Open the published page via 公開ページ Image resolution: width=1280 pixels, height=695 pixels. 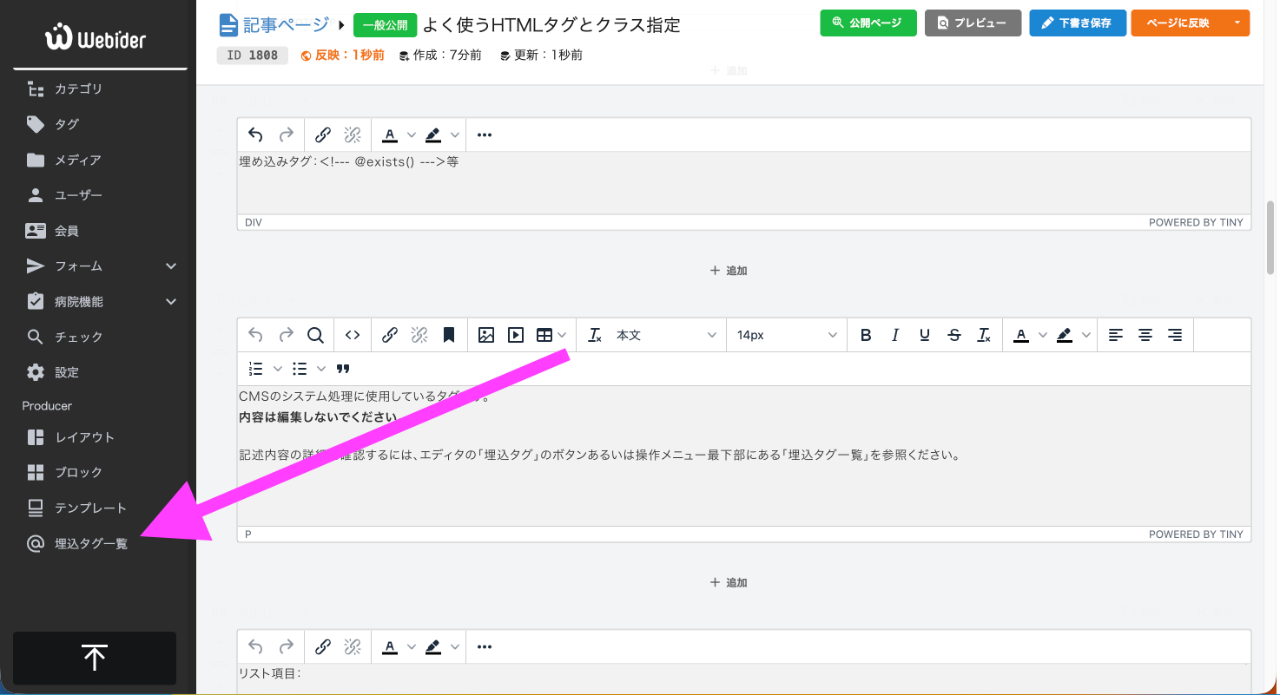coord(868,23)
